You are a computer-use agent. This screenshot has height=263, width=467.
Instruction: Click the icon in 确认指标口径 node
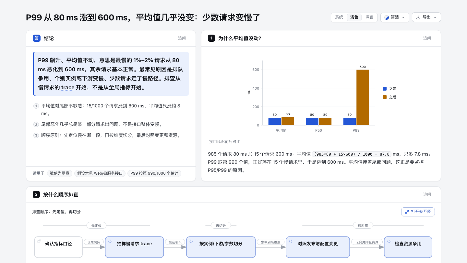tap(39, 241)
